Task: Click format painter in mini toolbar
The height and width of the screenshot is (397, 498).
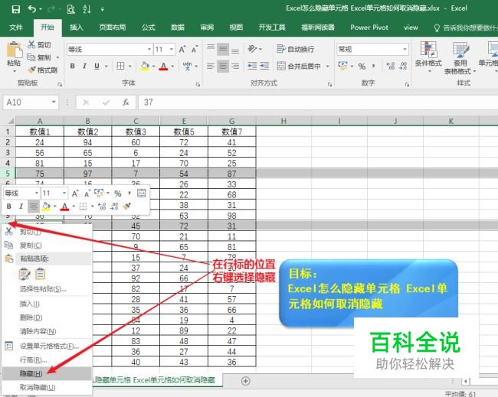Action: (x=127, y=207)
